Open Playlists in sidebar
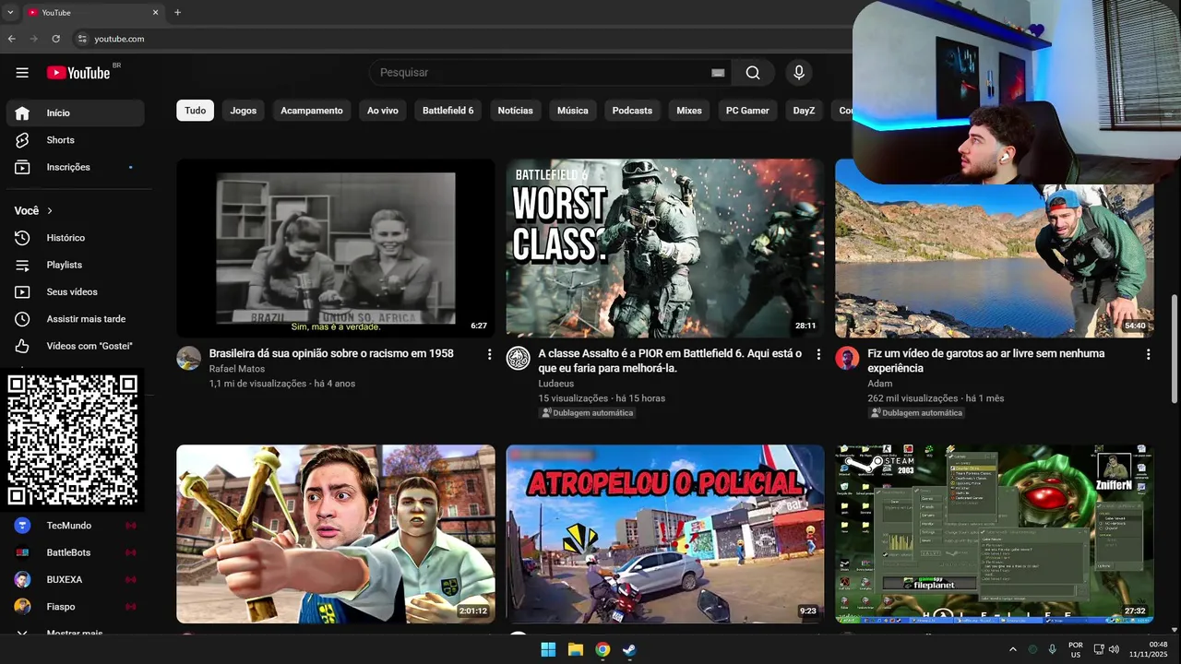The image size is (1181, 664). point(75,265)
